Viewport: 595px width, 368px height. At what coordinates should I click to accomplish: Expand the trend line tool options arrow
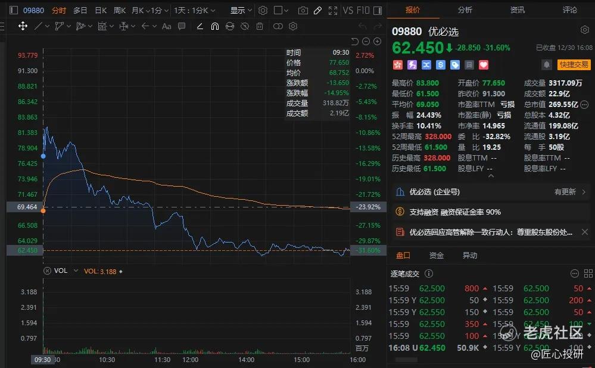48,26
